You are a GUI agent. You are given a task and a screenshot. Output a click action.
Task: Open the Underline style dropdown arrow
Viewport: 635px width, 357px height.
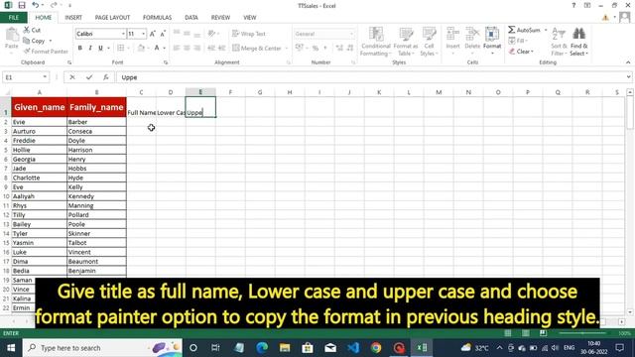108,49
